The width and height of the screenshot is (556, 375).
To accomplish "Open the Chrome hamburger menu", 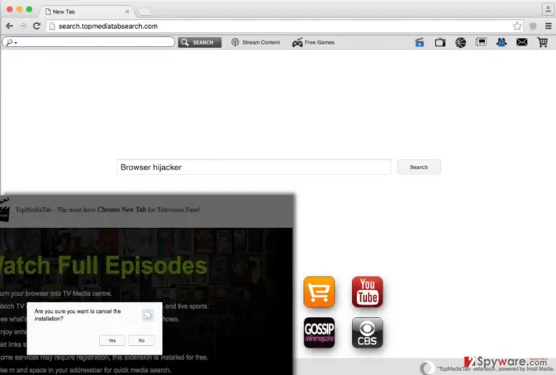I will tap(548, 26).
